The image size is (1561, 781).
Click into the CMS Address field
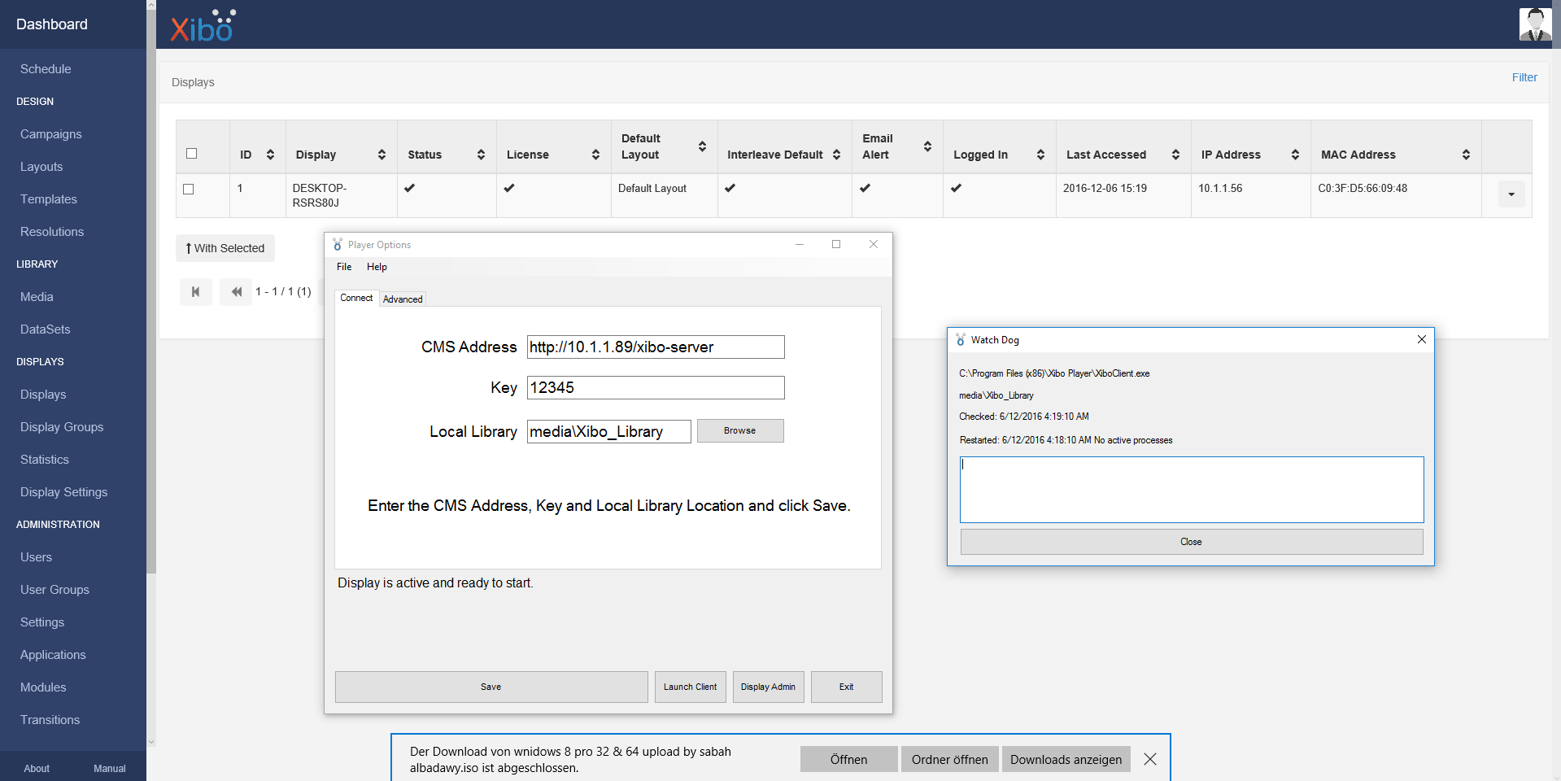click(656, 347)
